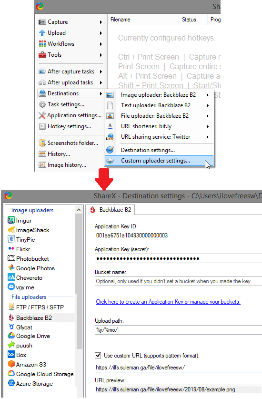Viewport: 262px width, 399px height.
Task: Open the Backblaze B2 tab
Action: pyautogui.click(x=110, y=210)
